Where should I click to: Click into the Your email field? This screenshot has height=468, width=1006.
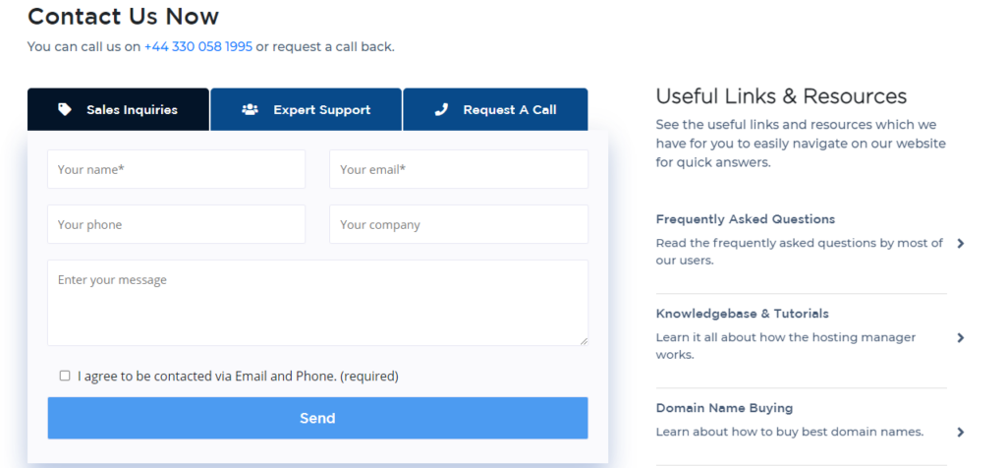pos(459,169)
